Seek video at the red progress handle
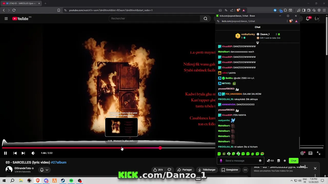 (160, 148)
